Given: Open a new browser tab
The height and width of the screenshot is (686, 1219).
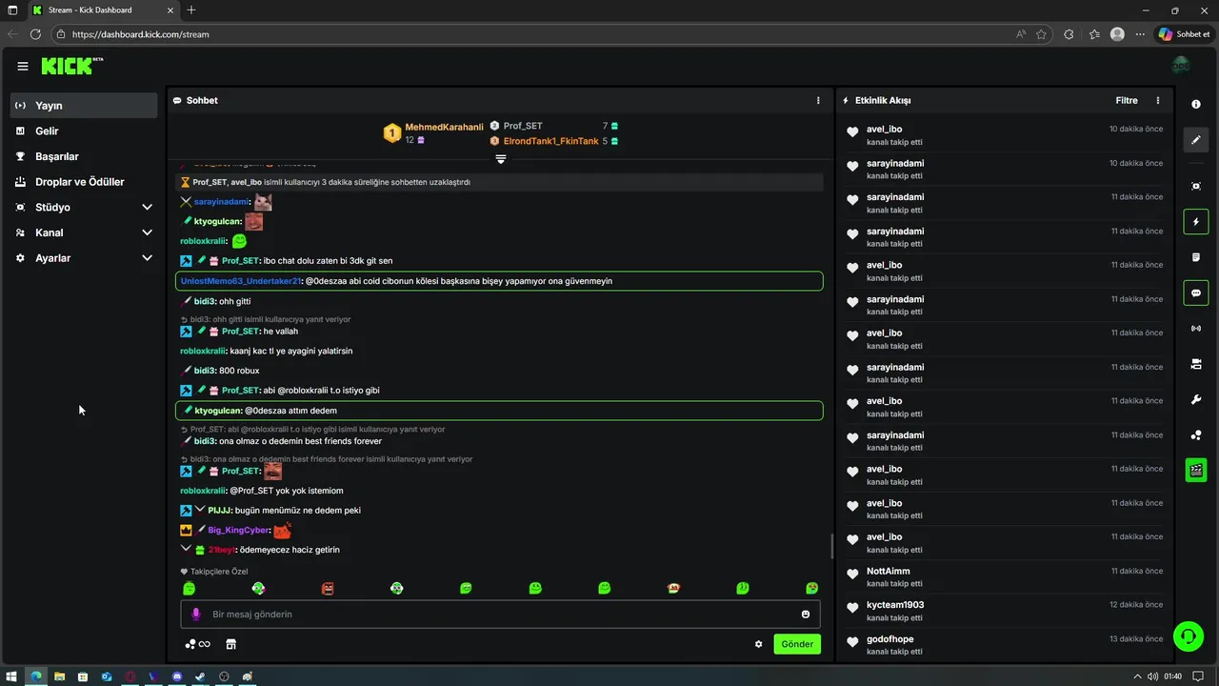Looking at the screenshot, I should (191, 10).
